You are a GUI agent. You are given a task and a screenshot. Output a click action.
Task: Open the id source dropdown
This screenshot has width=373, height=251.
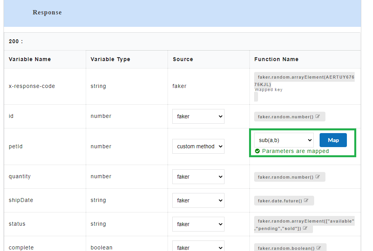pyautogui.click(x=198, y=116)
